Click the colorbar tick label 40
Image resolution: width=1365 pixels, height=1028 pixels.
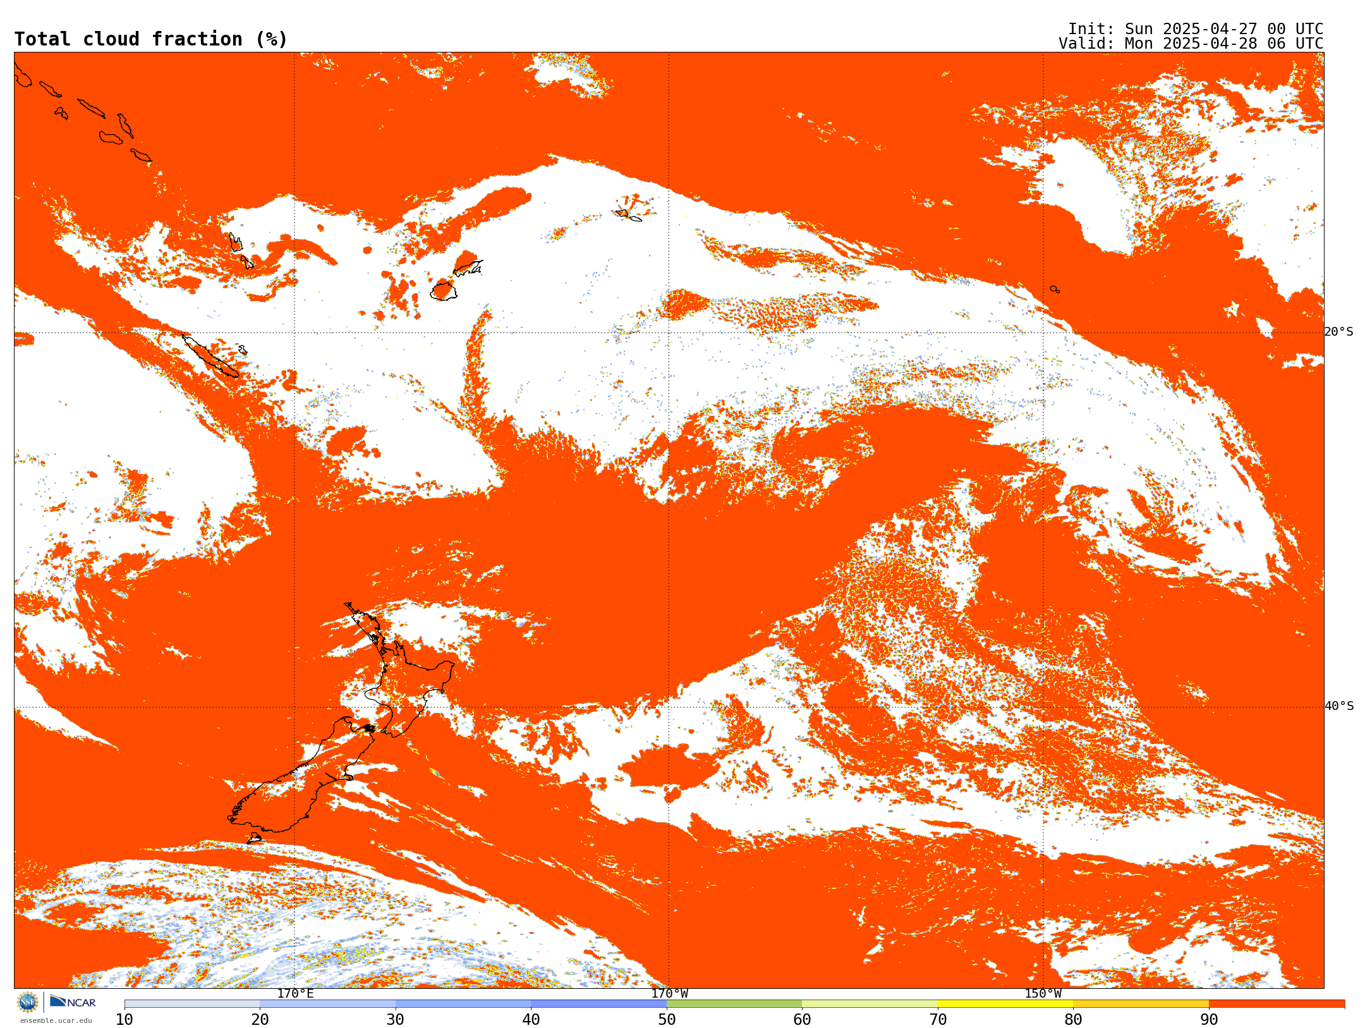[531, 1020]
